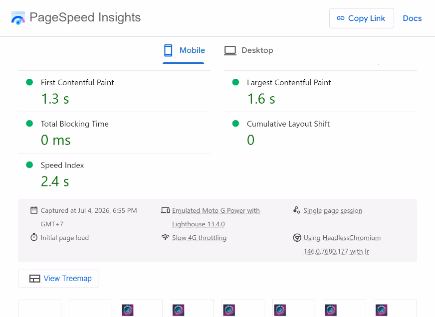Viewport: 435px width, 317px height.
Task: Click the desktop laptop icon
Action: (230, 51)
